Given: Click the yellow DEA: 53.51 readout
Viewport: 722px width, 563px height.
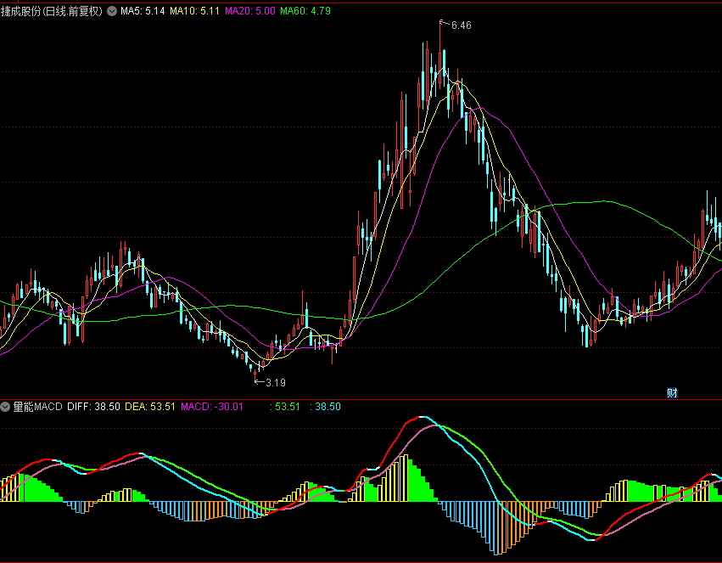Looking at the screenshot, I should (150, 407).
